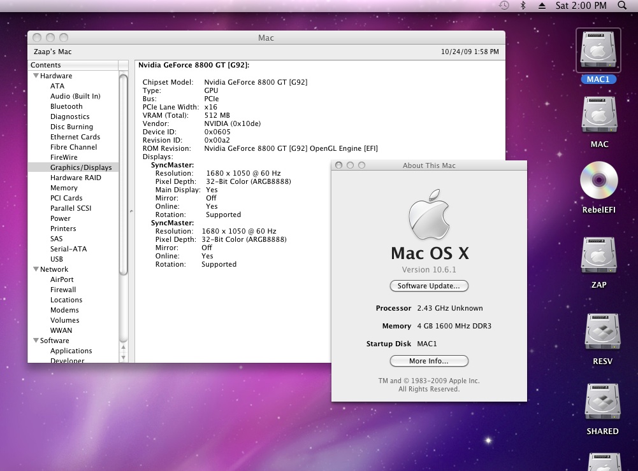This screenshot has height=471, width=638.
Task: Click the Contents column header
Action: point(73,65)
